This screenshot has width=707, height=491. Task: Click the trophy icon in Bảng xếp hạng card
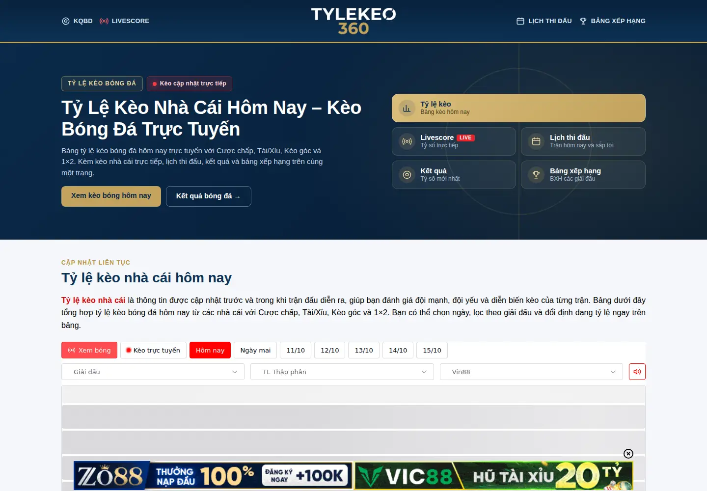tap(536, 175)
